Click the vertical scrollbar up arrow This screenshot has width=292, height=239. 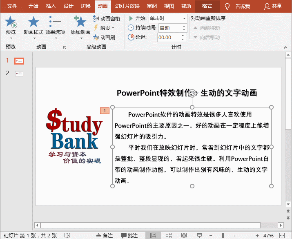click(288, 55)
